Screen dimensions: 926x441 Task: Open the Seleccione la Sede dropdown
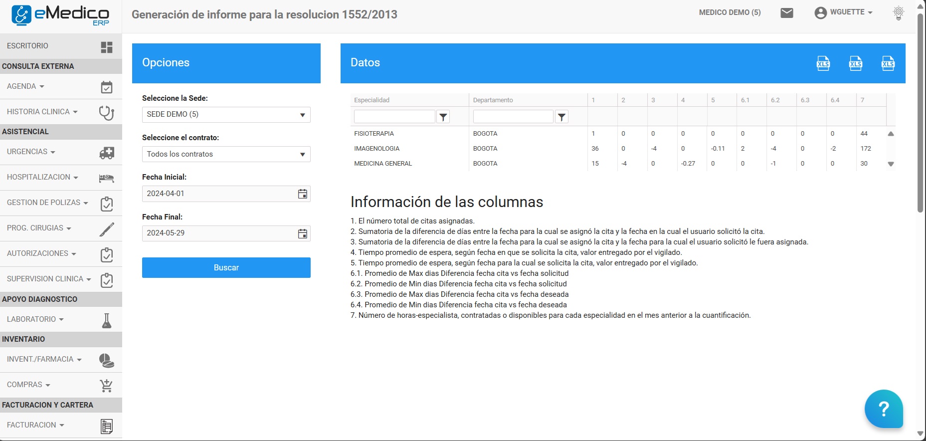pyautogui.click(x=226, y=115)
